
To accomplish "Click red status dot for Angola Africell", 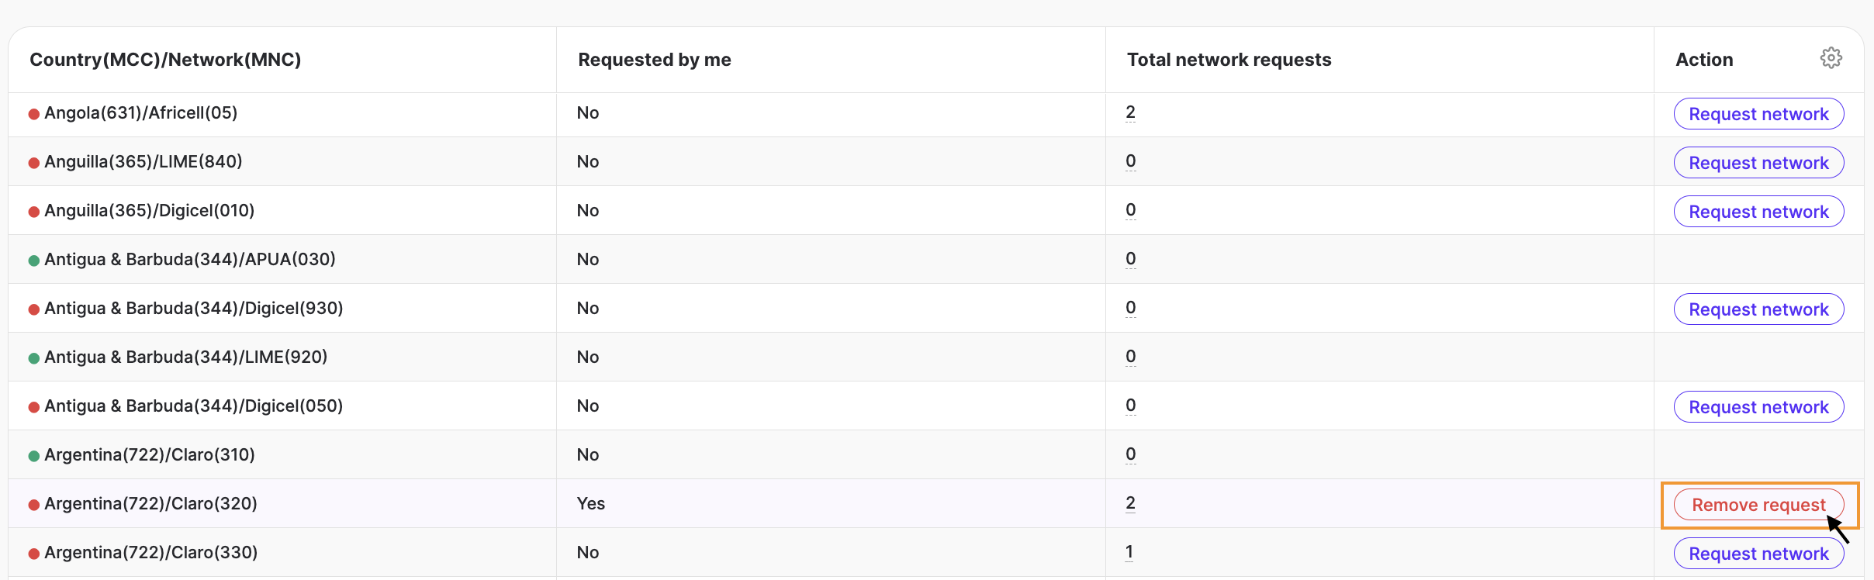I will [34, 114].
